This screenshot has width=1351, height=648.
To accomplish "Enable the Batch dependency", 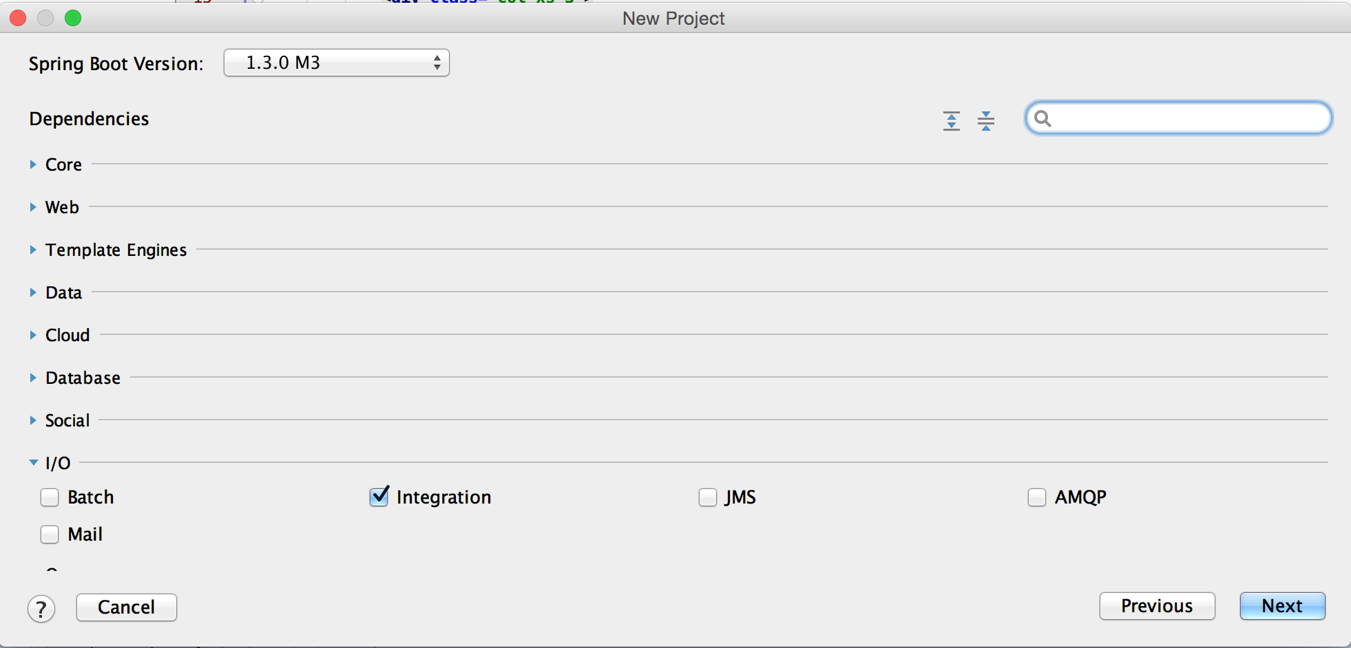I will tap(49, 497).
